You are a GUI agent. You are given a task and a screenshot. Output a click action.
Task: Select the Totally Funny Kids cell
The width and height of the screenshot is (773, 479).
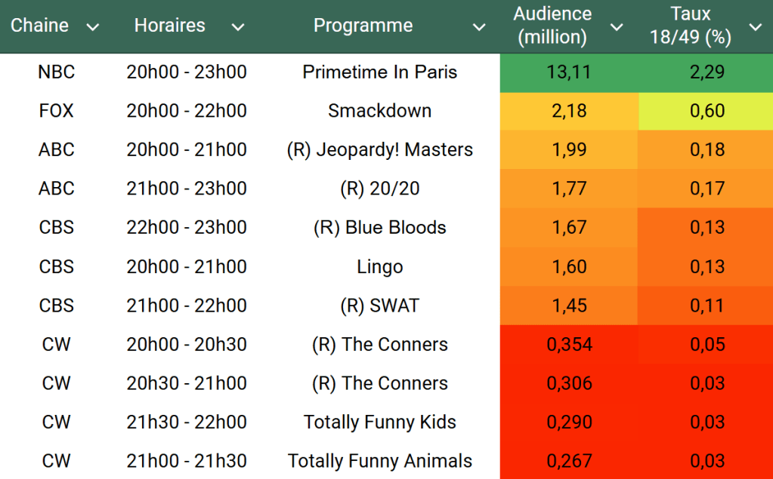pyautogui.click(x=380, y=422)
